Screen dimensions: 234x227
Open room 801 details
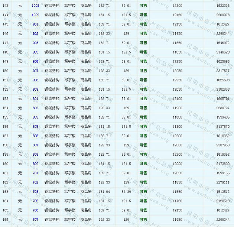35,98
